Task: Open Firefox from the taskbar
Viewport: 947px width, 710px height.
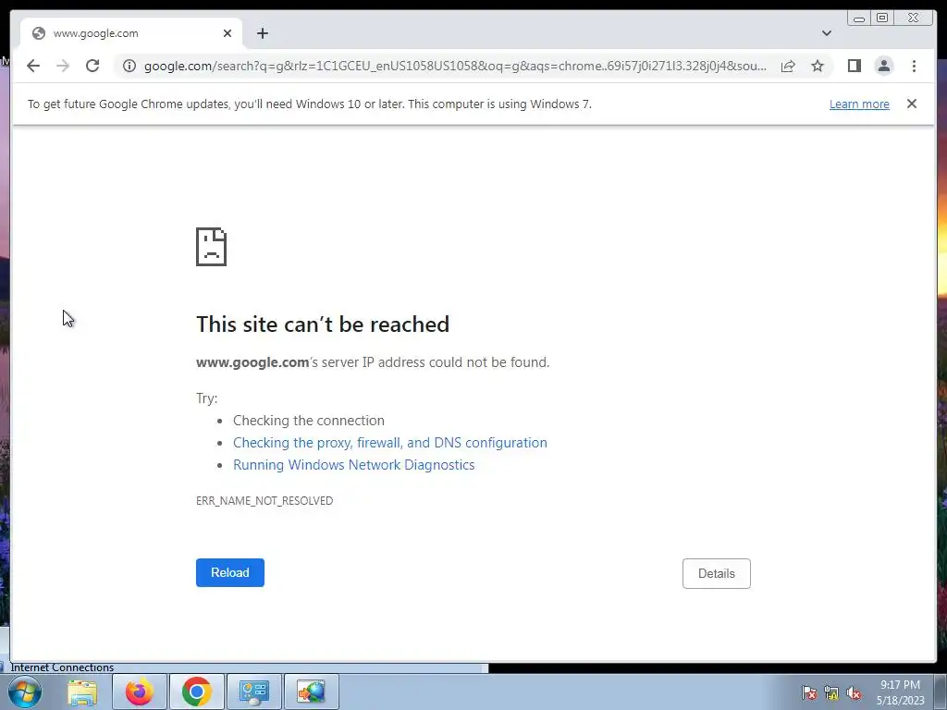Action: coord(140,692)
